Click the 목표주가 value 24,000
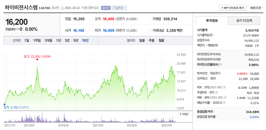 (254, 73)
